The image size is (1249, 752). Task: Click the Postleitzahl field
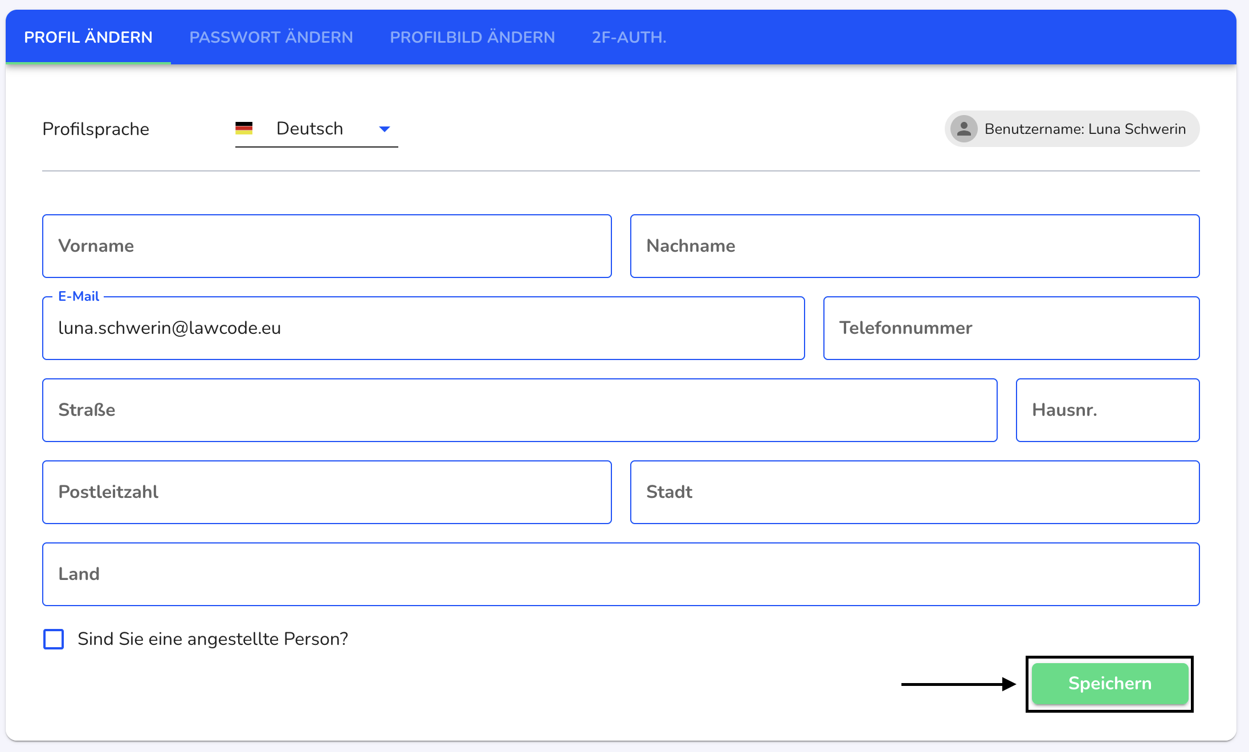[327, 492]
